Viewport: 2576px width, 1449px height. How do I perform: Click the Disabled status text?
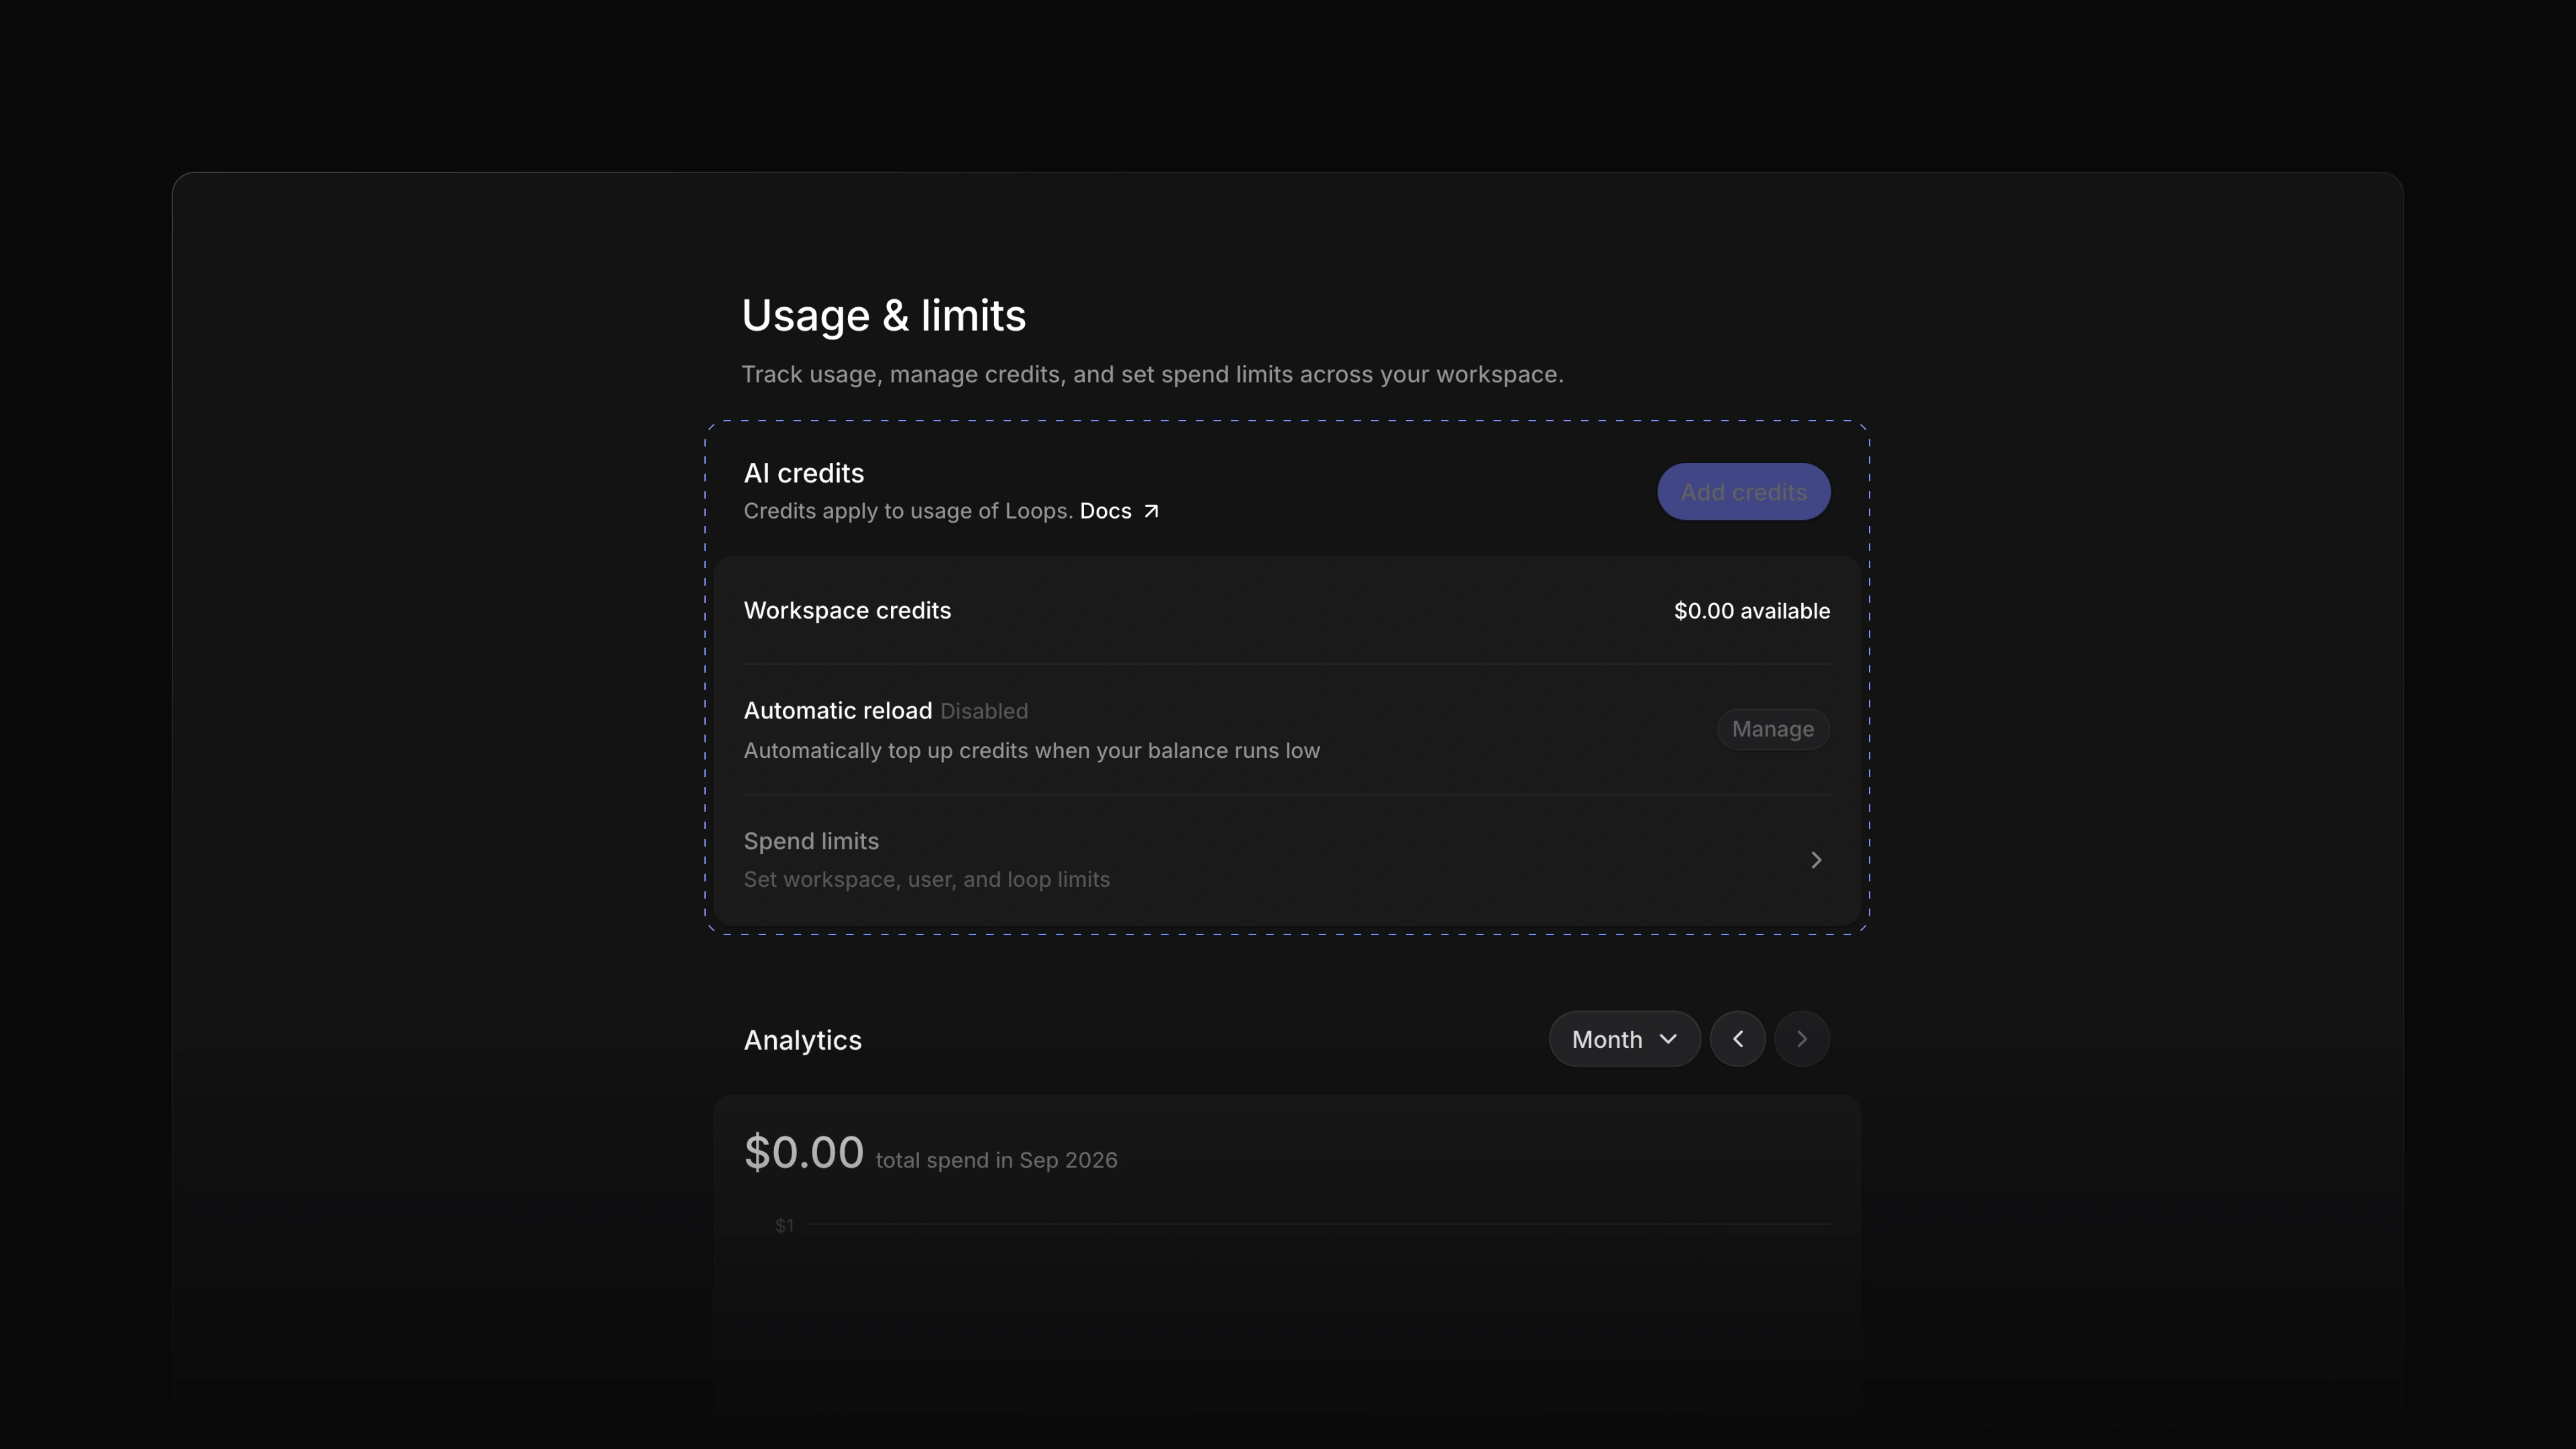click(984, 711)
